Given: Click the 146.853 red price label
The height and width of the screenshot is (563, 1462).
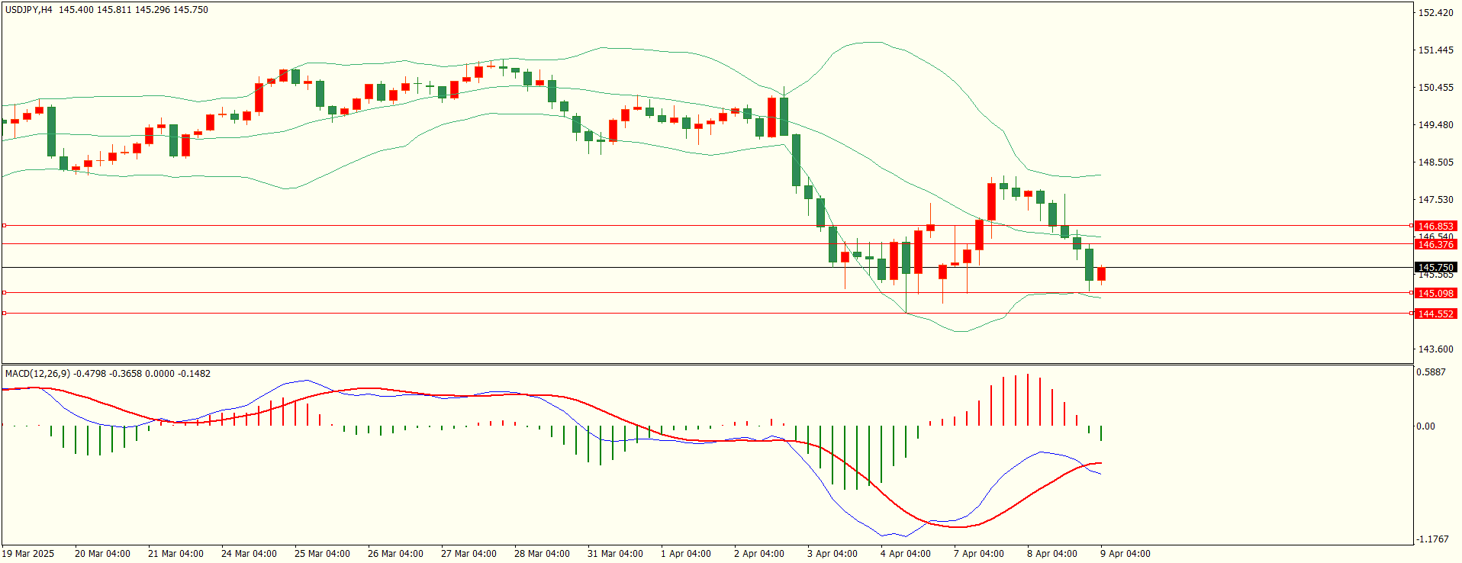Looking at the screenshot, I should click(x=1435, y=227).
